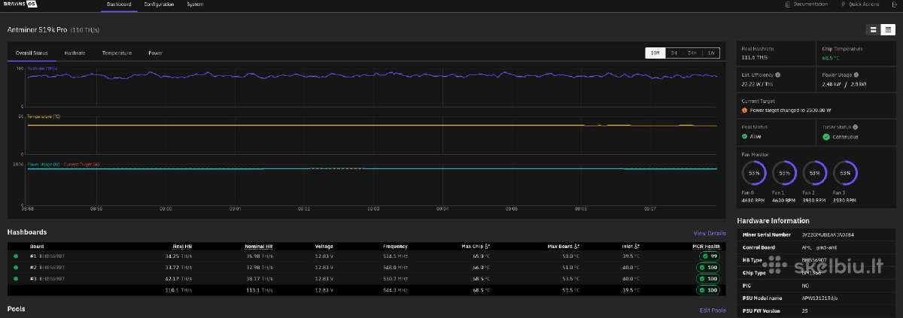Click the Braiins OS logo
Viewport: 903px width, 318px height.
[x=20, y=4]
